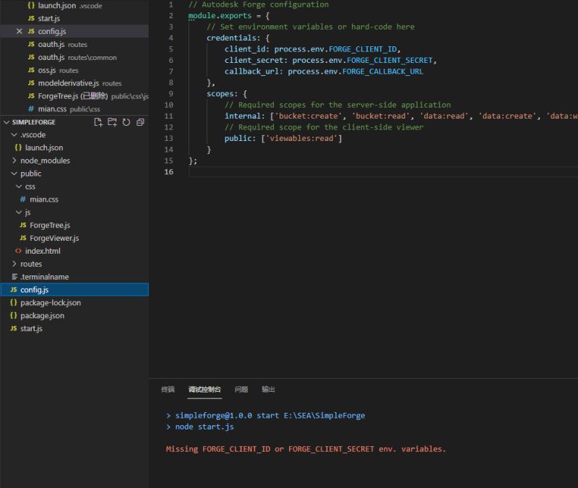Open oauth.js routes editor entry

tap(74, 44)
